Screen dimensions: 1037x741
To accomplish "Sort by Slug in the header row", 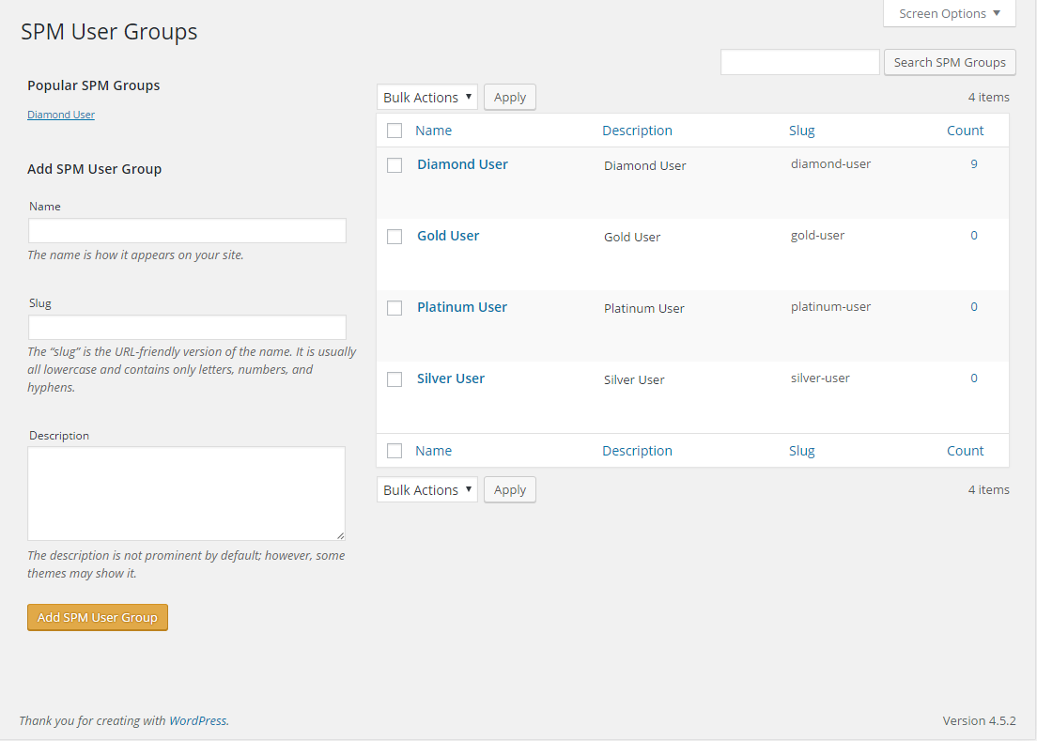I will tap(801, 131).
